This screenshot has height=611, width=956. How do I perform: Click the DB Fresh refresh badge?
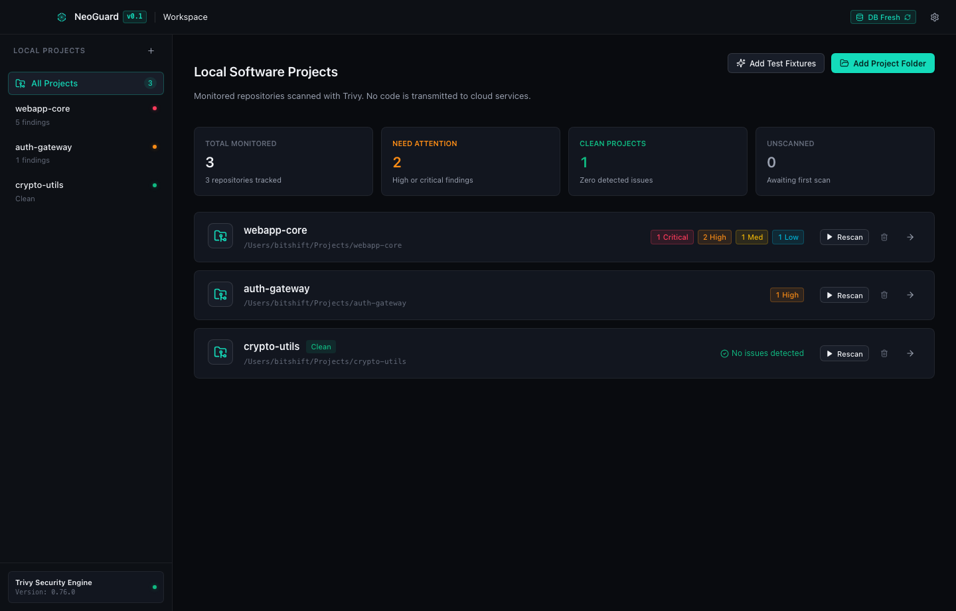pyautogui.click(x=883, y=17)
